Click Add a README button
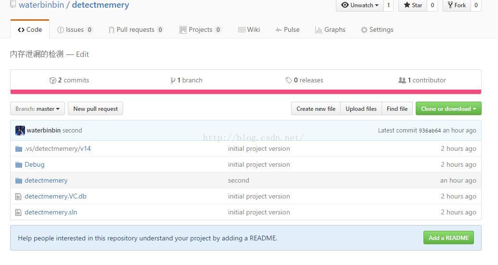This screenshot has height=265, width=498. point(448,238)
